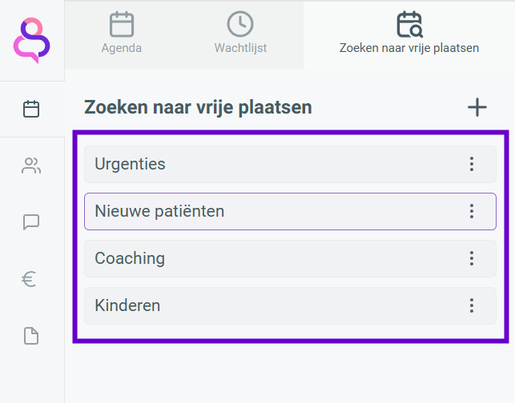The image size is (515, 403).
Task: Open the patients (people) sidebar icon
Action: 31,166
